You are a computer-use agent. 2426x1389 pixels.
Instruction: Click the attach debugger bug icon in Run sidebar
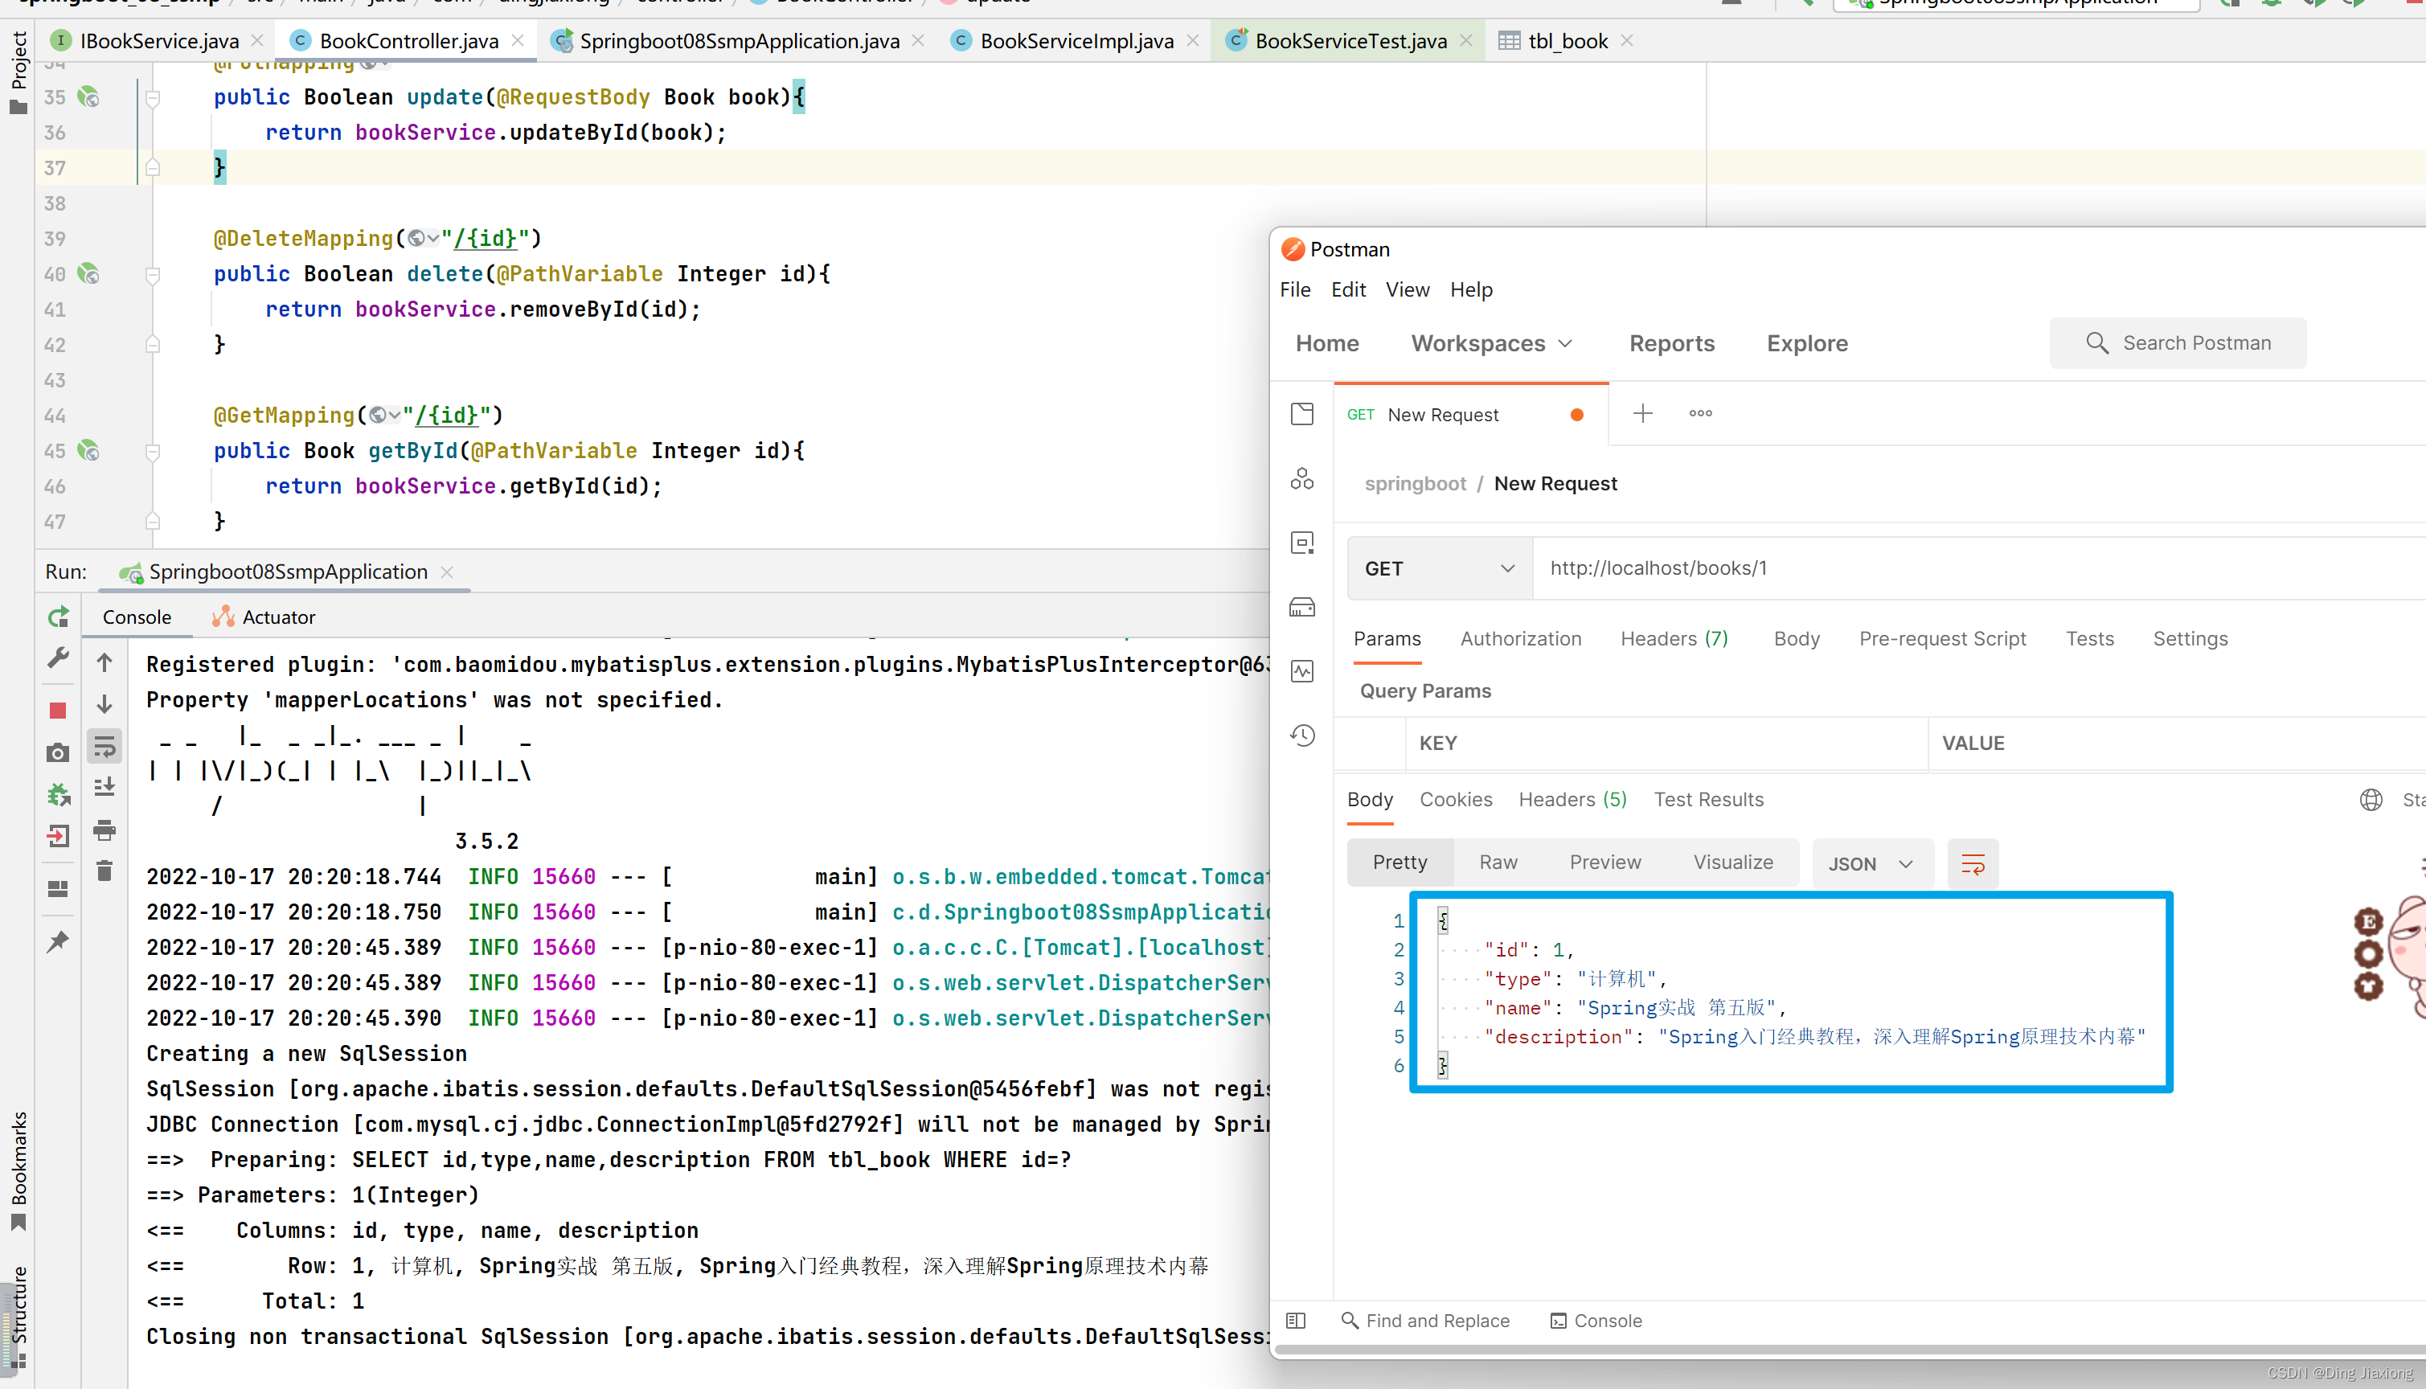[x=58, y=793]
